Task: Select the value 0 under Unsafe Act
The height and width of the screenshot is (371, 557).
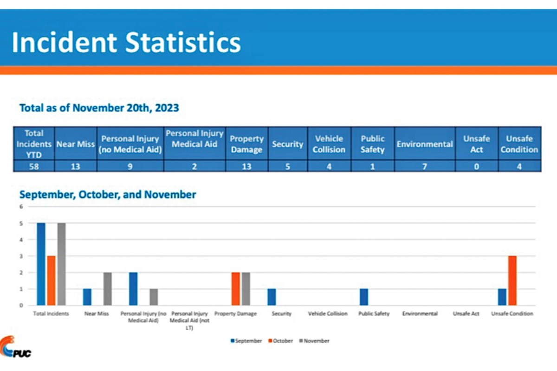Action: [477, 166]
